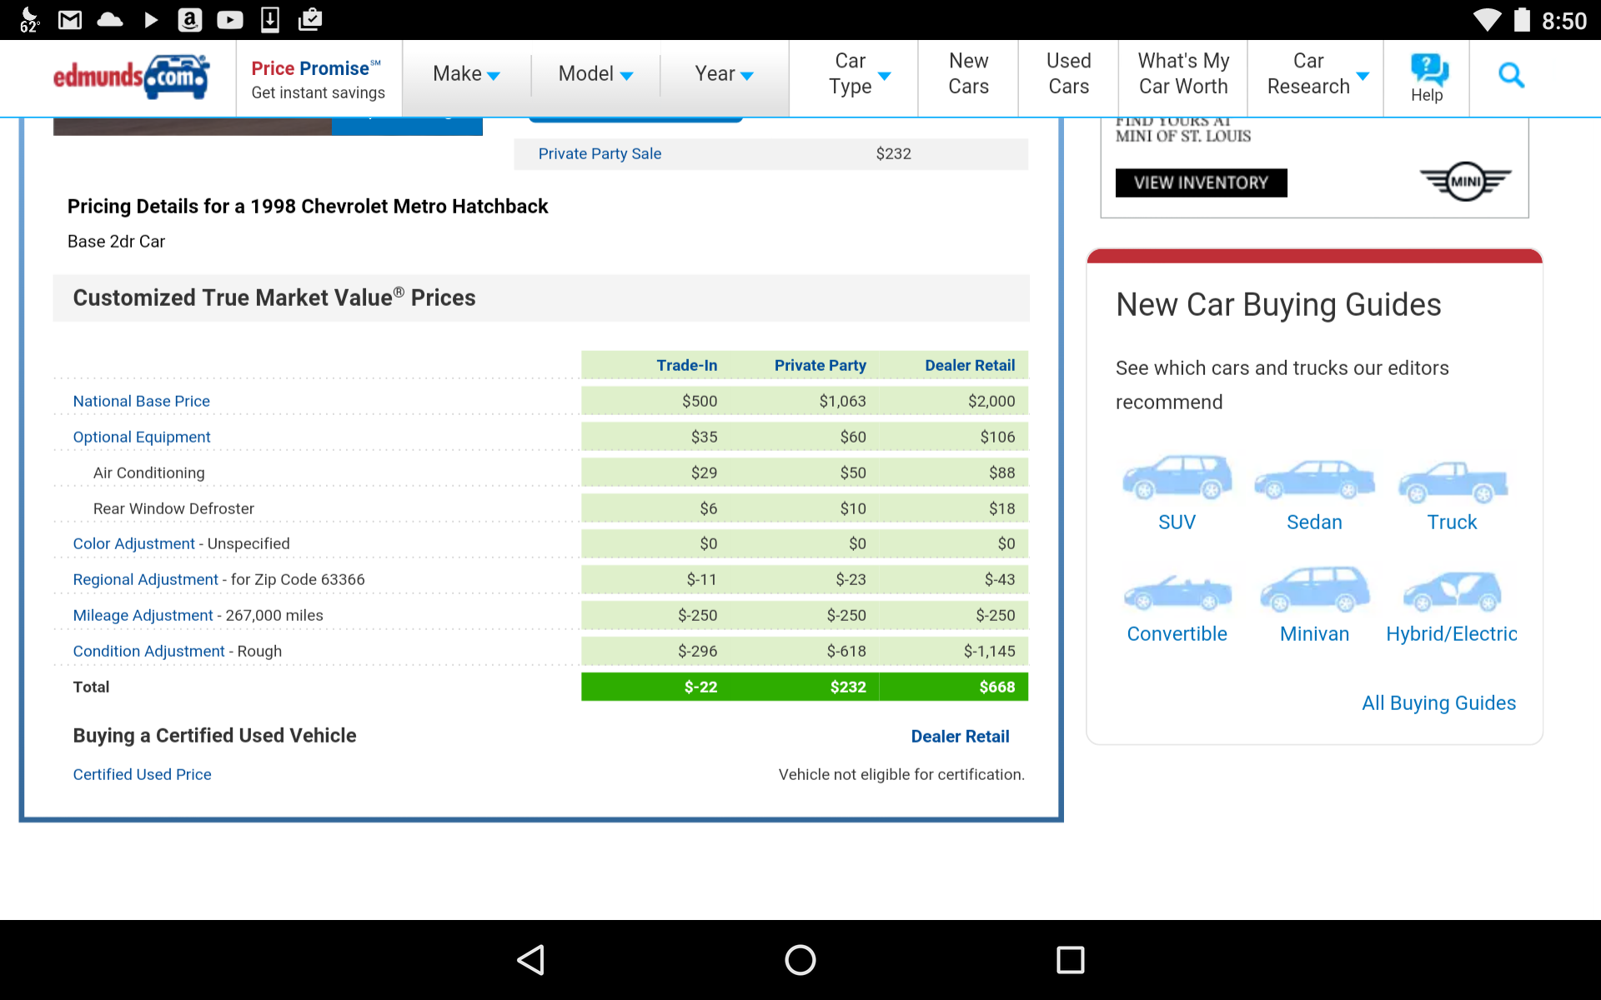Open the Play Store notification icon
The width and height of the screenshot is (1601, 1000).
(x=150, y=19)
